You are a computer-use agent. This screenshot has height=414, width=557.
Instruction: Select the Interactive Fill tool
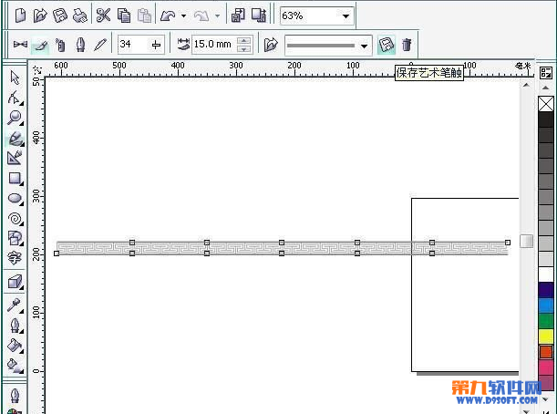[x=15, y=366]
